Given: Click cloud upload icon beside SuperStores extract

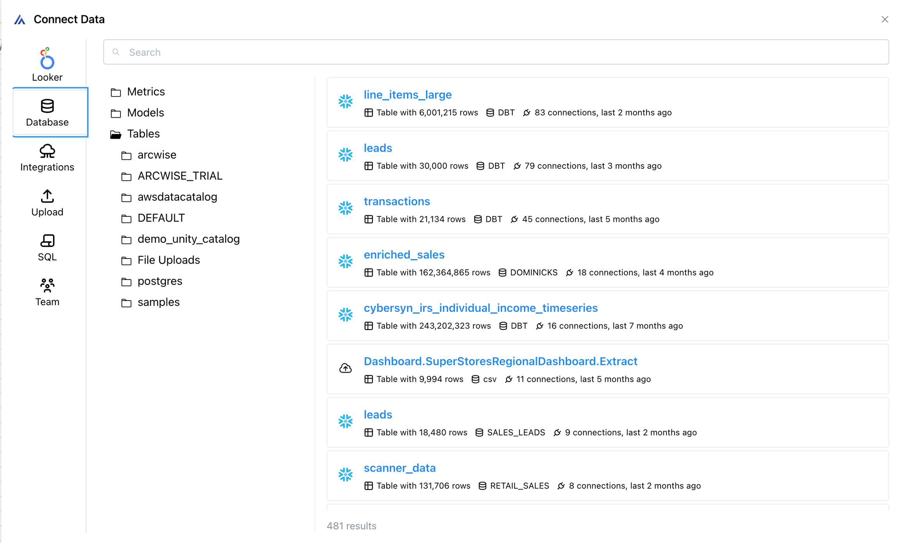Looking at the screenshot, I should tap(345, 368).
